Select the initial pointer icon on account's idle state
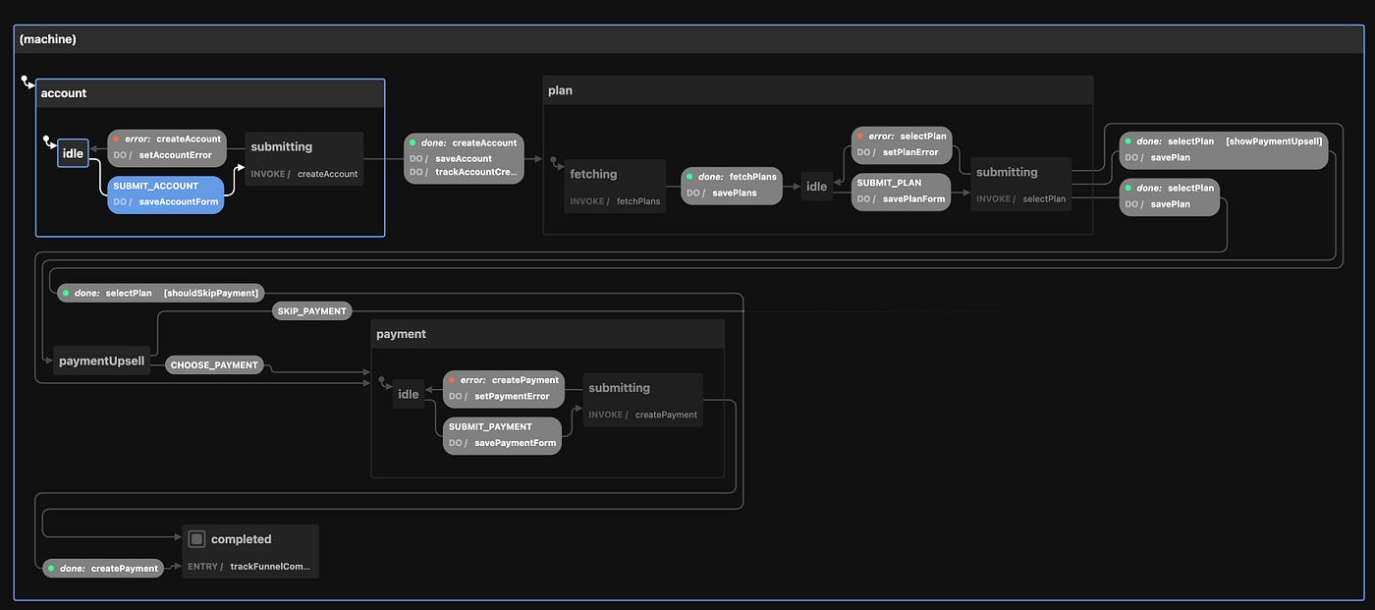1375x610 pixels. (x=47, y=140)
